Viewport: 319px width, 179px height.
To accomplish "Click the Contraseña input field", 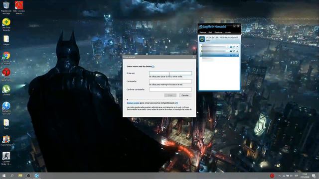I will click(x=170, y=81).
